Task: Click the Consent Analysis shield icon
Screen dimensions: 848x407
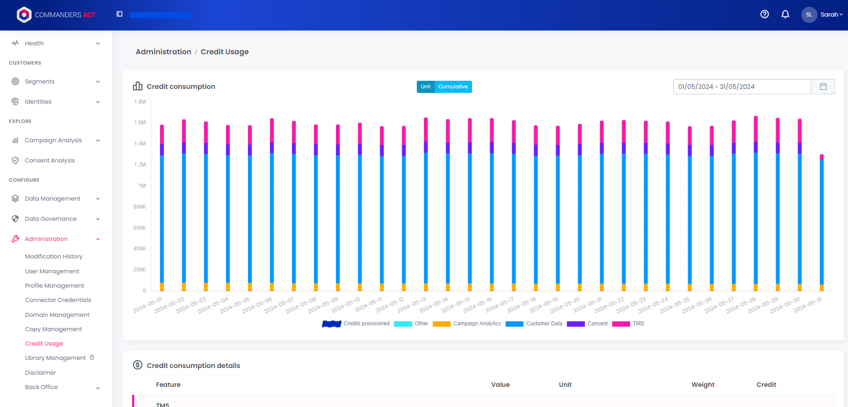Action: click(x=15, y=160)
